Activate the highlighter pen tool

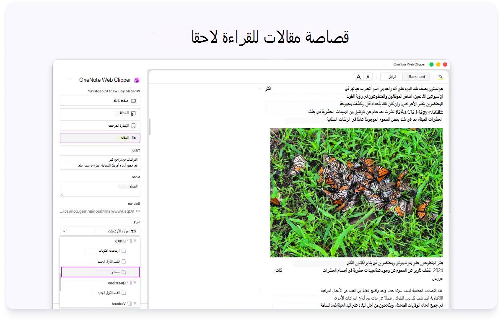tap(440, 77)
